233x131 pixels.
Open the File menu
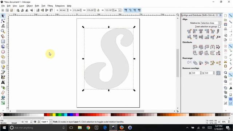[x=3, y=6]
